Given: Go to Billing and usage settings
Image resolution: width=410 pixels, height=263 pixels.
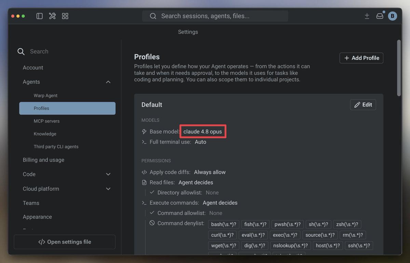Looking at the screenshot, I should tap(43, 160).
